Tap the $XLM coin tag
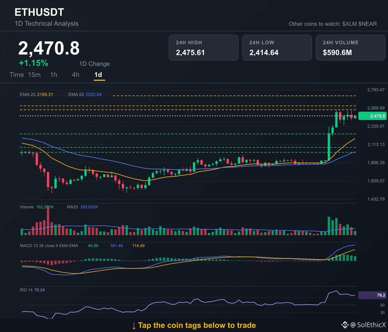The height and width of the screenshot is (332, 388). point(349,24)
